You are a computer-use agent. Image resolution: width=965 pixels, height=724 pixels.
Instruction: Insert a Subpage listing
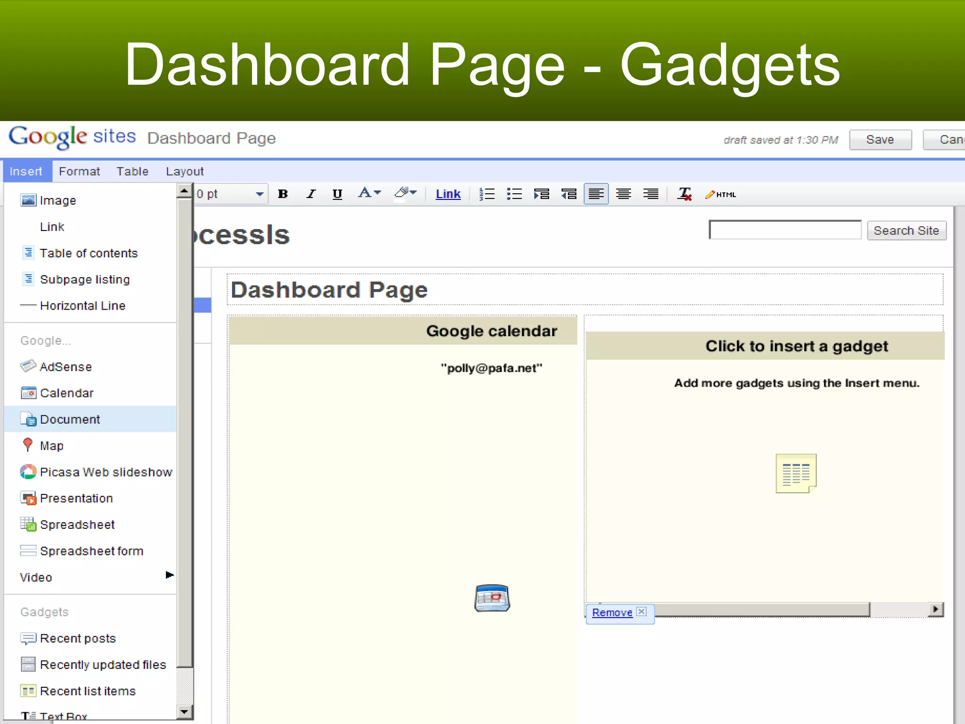coord(90,280)
